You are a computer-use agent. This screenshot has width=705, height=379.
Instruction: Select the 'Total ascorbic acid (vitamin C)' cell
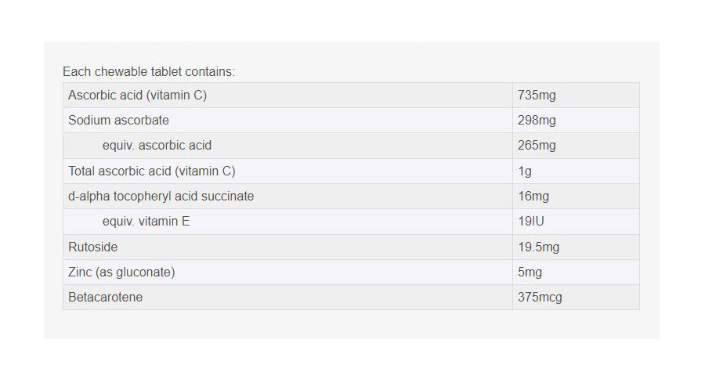[152, 171]
